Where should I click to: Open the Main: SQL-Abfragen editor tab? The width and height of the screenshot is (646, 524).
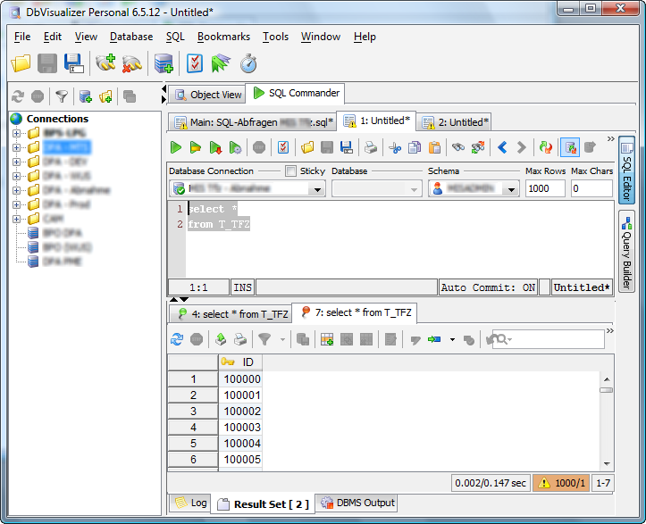tap(253, 122)
